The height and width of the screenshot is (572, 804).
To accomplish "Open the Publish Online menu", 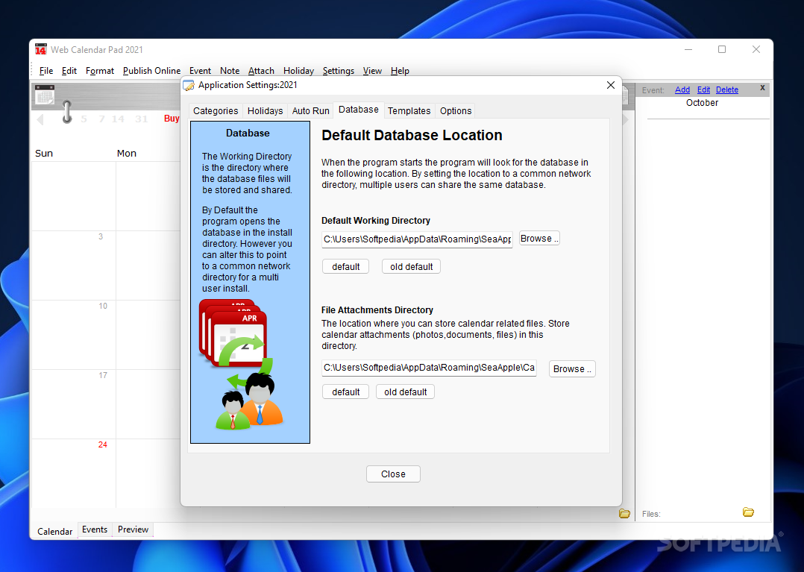I will point(152,71).
